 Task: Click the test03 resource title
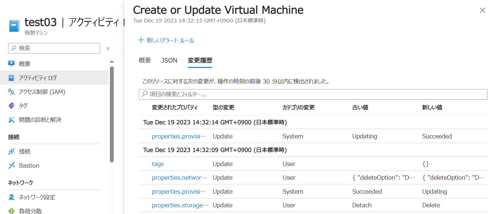click(41, 22)
